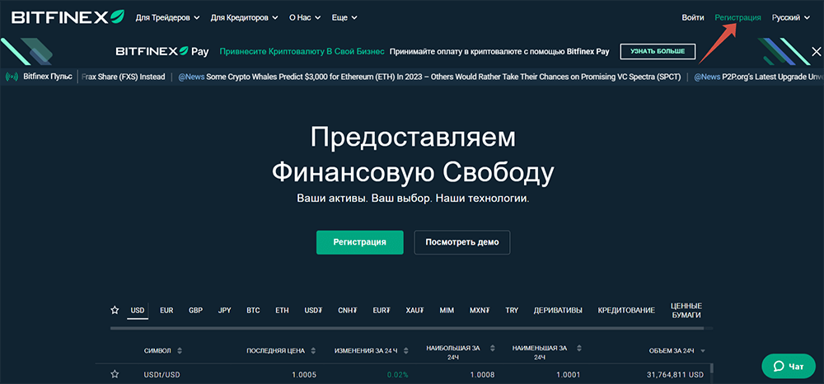Screen dimensions: 824x384
Task: Select the XAU₮ tab
Action: (415, 311)
